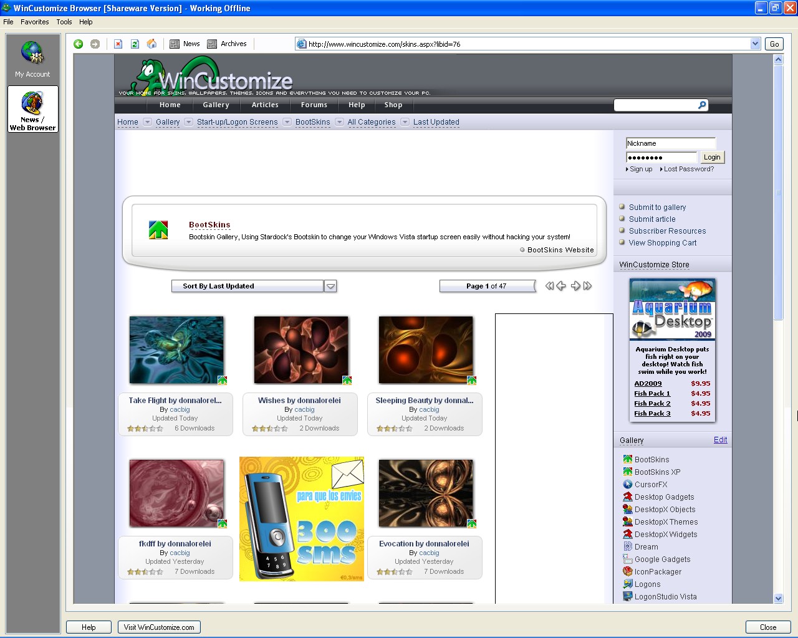The width and height of the screenshot is (798, 638).
Task: Open the Articles tab in site navigation
Action: click(265, 105)
